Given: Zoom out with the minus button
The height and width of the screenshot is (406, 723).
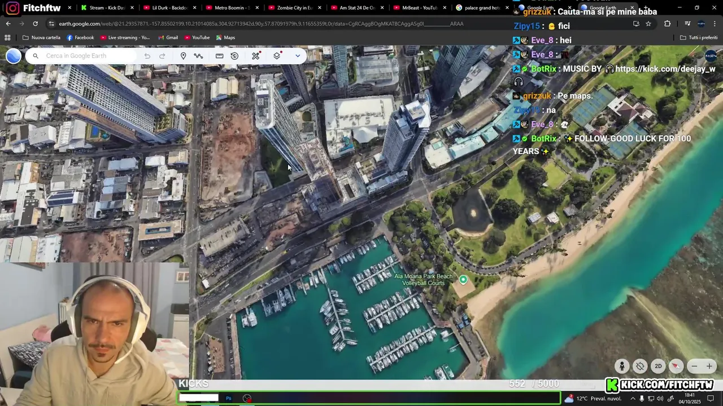Looking at the screenshot, I should click(x=695, y=366).
